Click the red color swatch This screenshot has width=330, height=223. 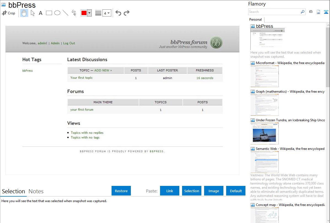click(84, 13)
